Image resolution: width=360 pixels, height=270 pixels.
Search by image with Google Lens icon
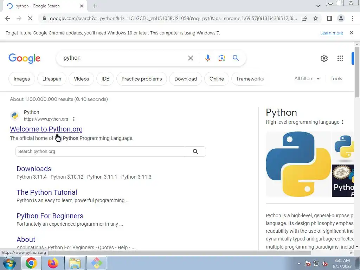click(221, 58)
